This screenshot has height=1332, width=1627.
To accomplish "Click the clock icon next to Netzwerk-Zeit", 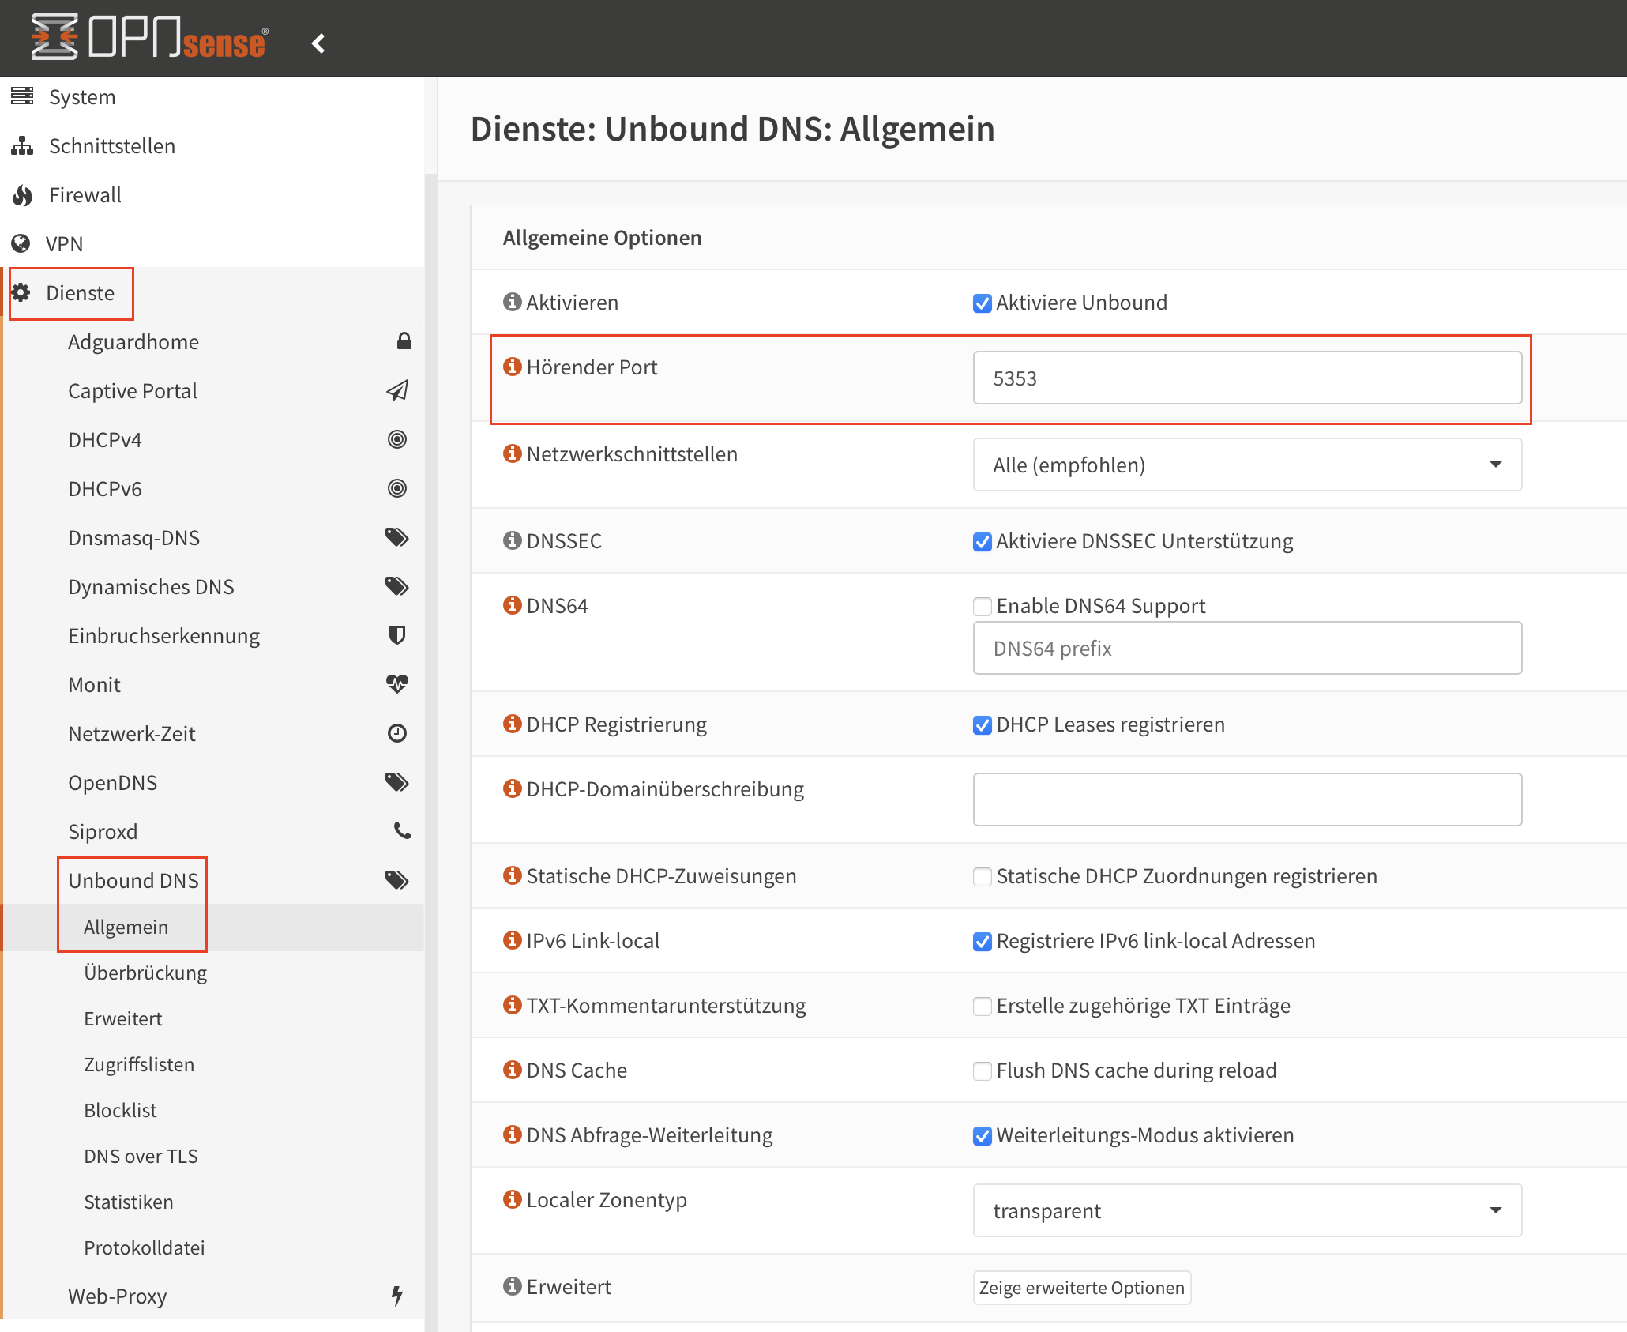I will click(397, 733).
